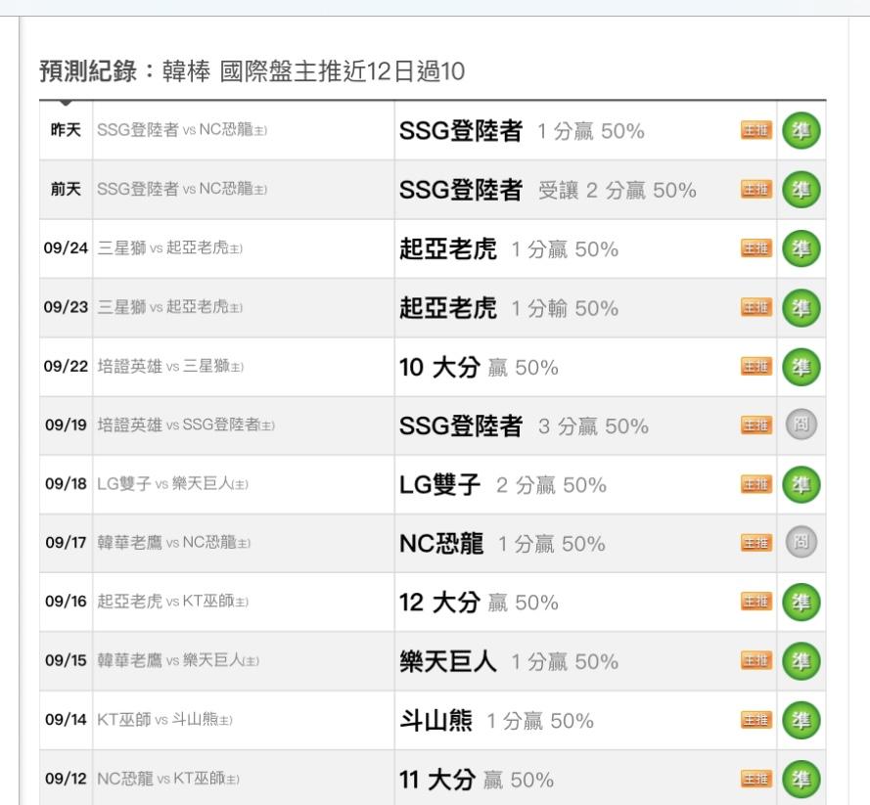Select the NC恐龍 1分贏 prediction

point(502,544)
